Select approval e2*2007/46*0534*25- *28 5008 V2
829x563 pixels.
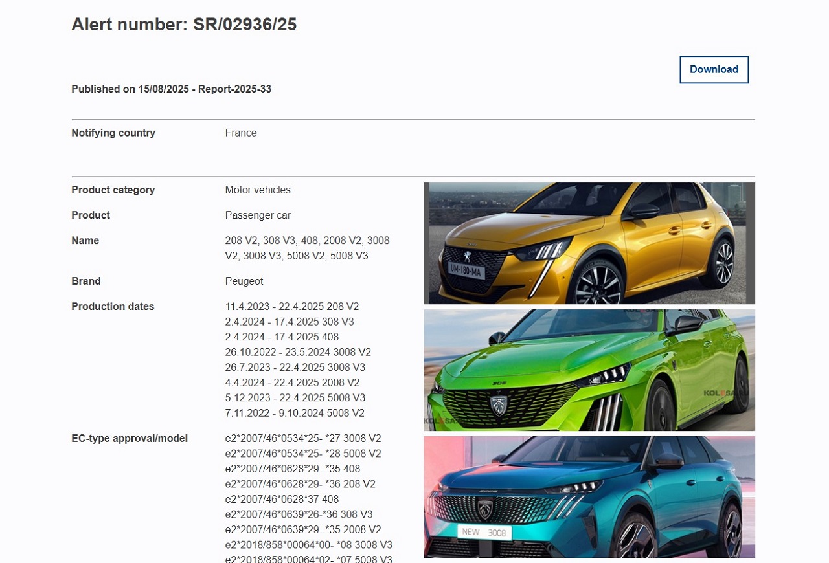[303, 454]
